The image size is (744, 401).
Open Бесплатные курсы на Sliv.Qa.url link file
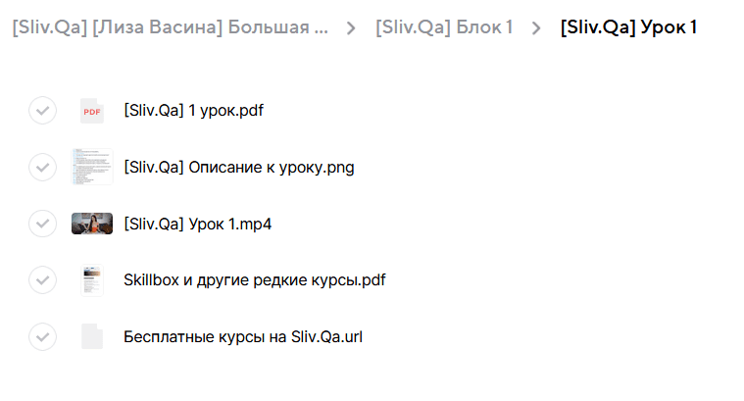(243, 337)
